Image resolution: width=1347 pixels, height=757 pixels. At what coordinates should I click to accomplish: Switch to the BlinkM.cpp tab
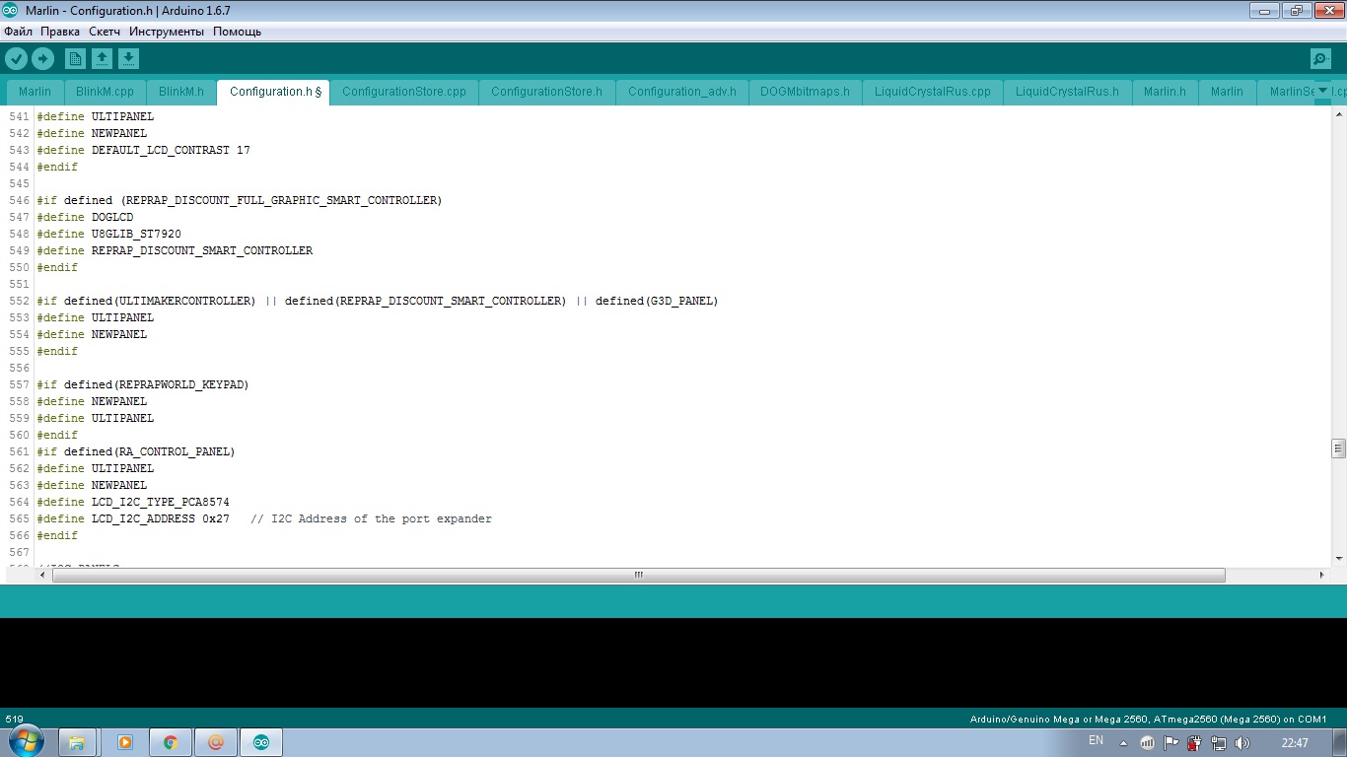pos(105,92)
